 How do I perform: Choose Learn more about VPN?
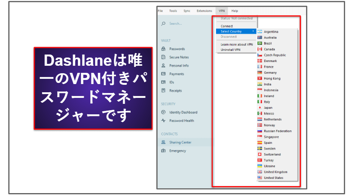[x=236, y=44]
